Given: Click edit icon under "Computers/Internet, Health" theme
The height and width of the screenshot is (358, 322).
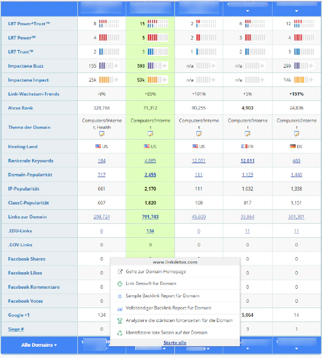Looking at the screenshot, I should [x=102, y=134].
